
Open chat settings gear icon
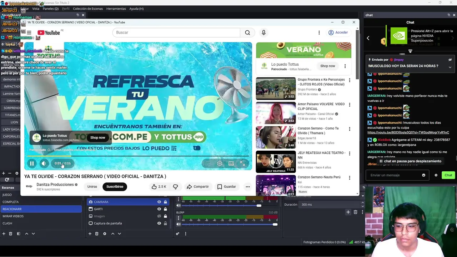coord(436,175)
